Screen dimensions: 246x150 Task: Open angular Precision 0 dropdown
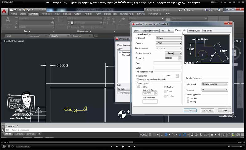click(x=215, y=90)
